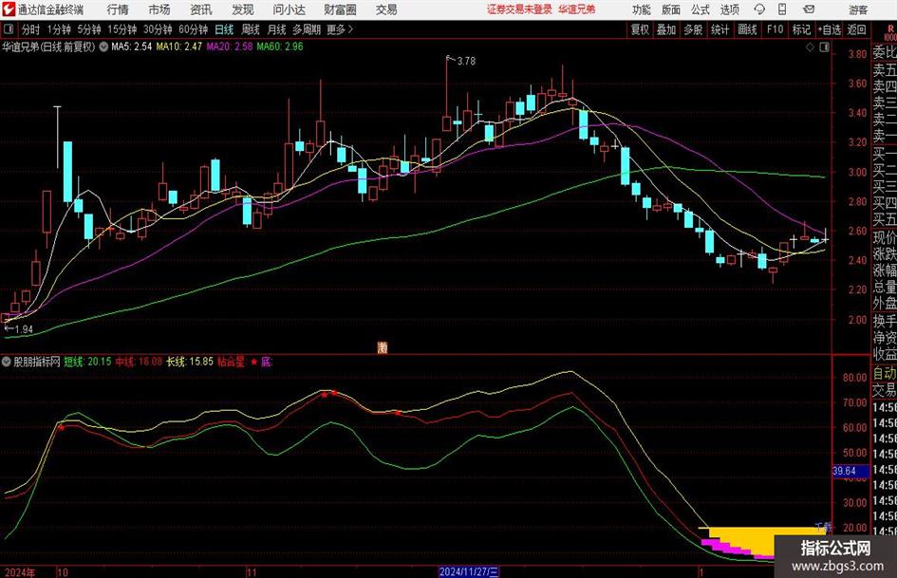The height and width of the screenshot is (578, 897).
Task: Click the MA60: 2.96 indicator label
Action: (280, 47)
